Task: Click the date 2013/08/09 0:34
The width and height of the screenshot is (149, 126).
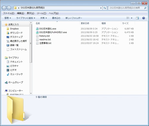Action: 89,29
